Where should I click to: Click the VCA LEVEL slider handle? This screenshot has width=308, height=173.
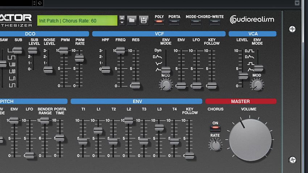[243, 76]
